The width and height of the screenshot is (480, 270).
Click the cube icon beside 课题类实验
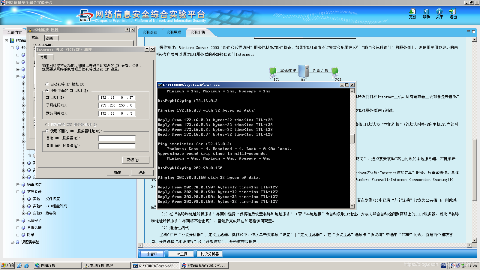[17, 242]
